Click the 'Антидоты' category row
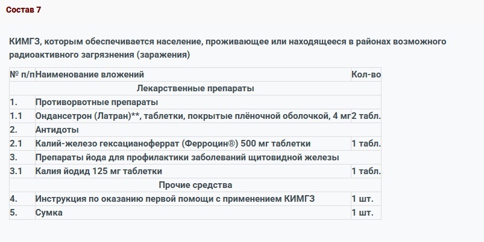 tap(195, 130)
